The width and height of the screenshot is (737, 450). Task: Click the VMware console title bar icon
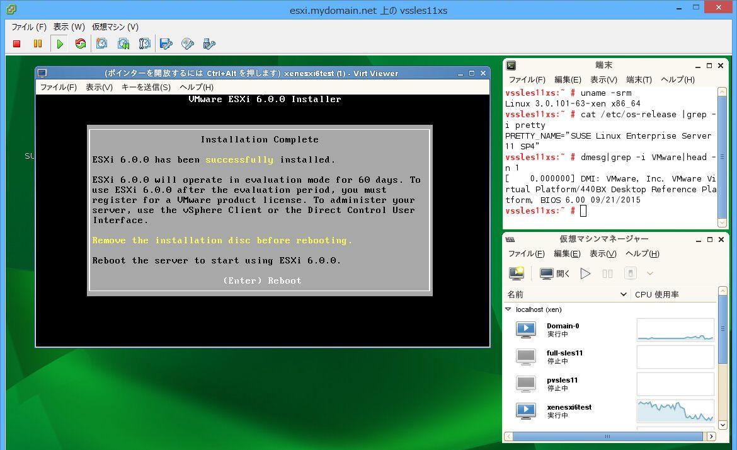click(x=11, y=9)
